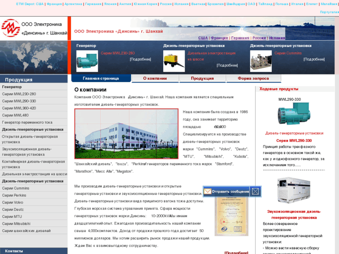Open Звукоизоляционная дизель-генераторная установка sidebar link

(x=27, y=152)
